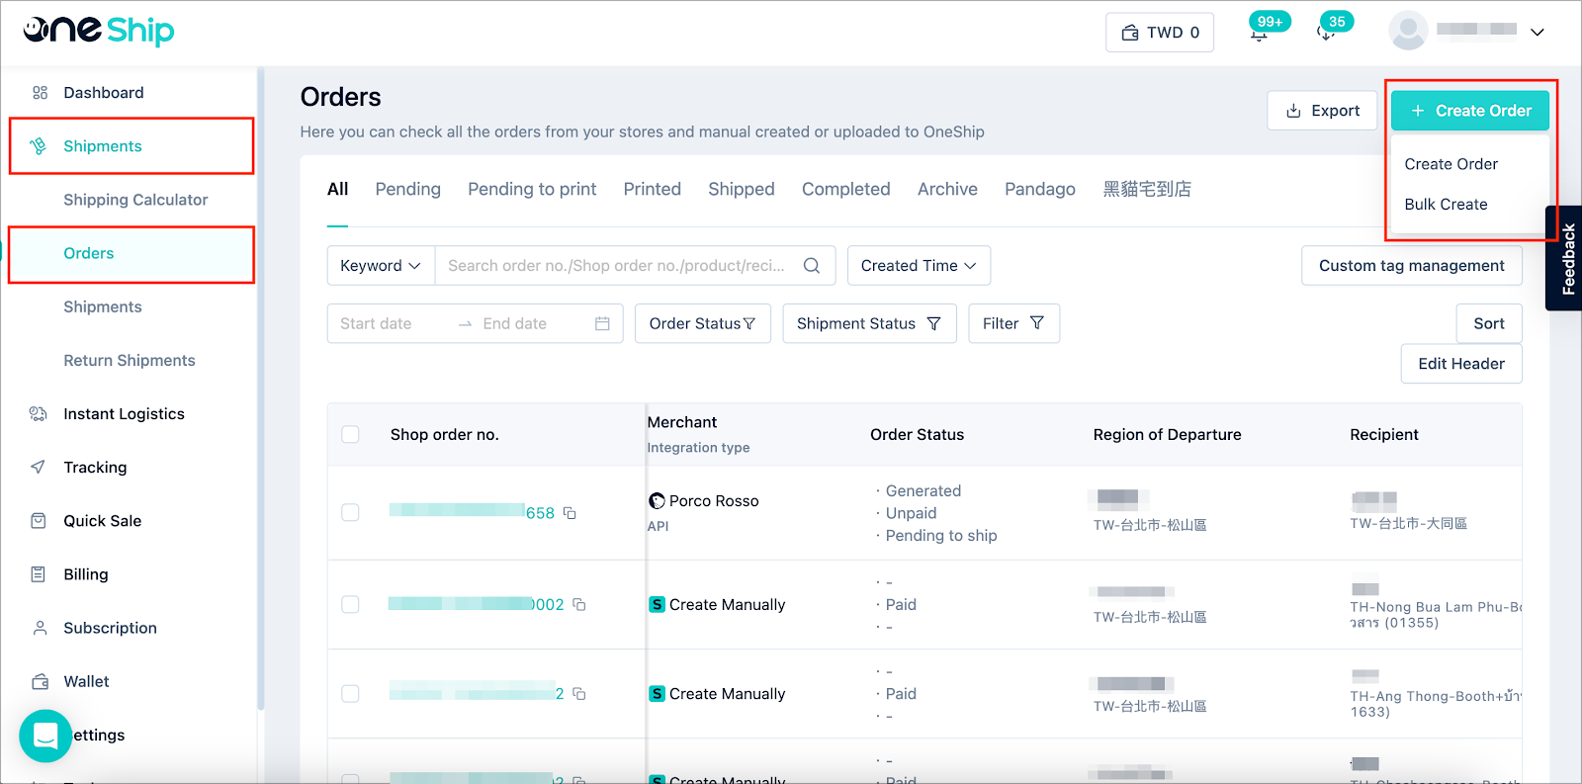Open the Filter options button
This screenshot has height=784, width=1582.
pyautogui.click(x=1013, y=323)
